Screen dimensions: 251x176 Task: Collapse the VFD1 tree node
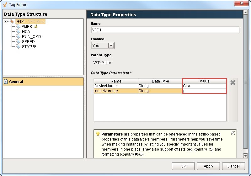6,22
